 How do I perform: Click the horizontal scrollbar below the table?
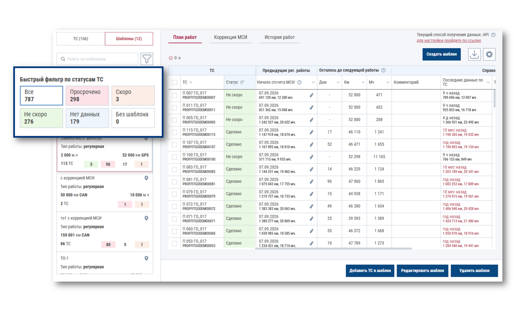point(333,249)
